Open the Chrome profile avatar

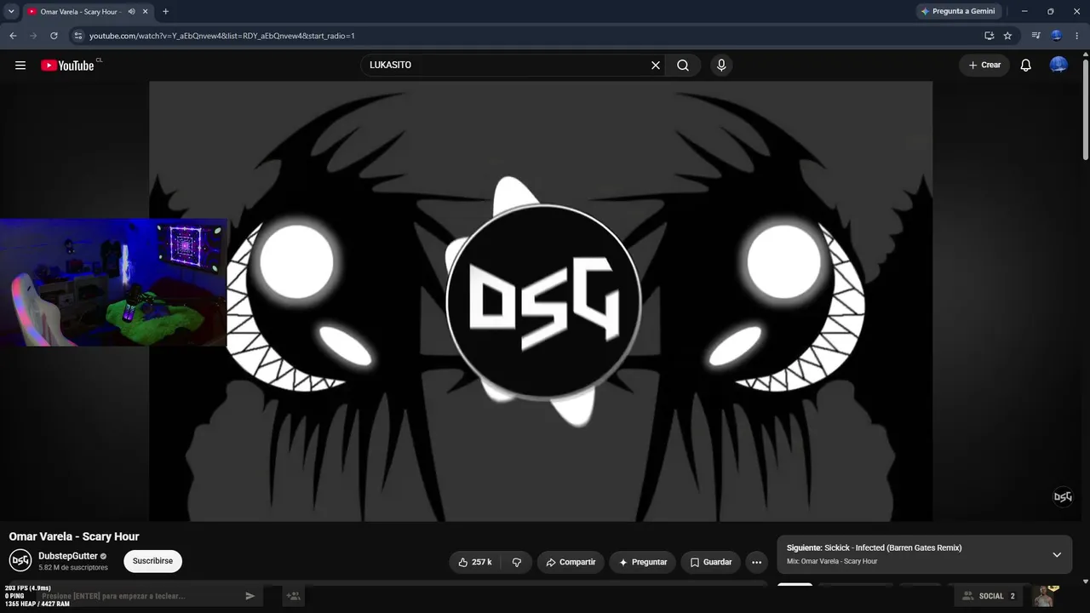[x=1057, y=36]
